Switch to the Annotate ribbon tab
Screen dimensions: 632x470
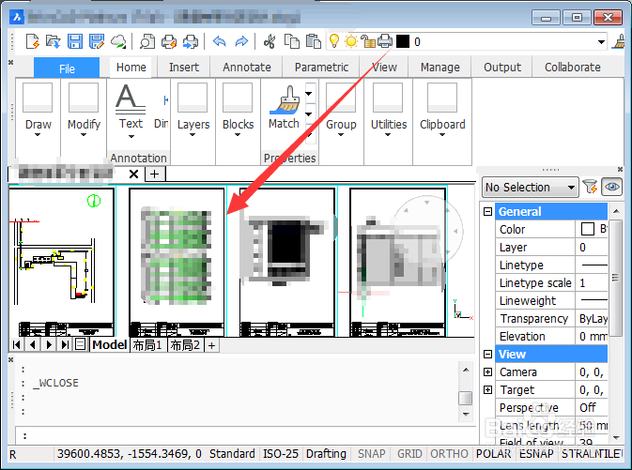tap(247, 68)
